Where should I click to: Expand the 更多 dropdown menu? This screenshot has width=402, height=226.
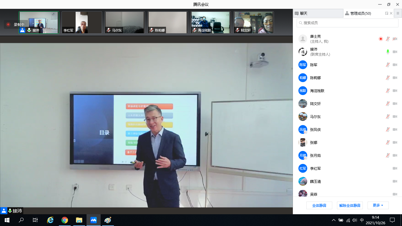click(x=378, y=205)
